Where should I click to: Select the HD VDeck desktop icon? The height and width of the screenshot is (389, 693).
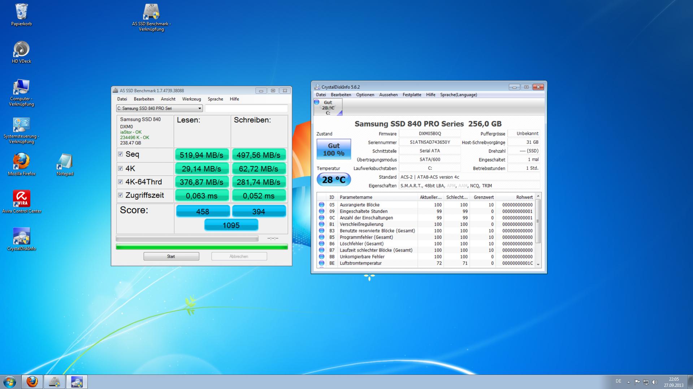coord(21,52)
